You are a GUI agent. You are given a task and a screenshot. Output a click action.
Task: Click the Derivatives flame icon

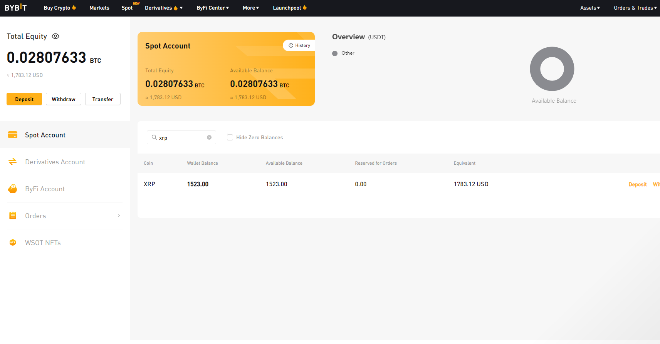(x=176, y=8)
